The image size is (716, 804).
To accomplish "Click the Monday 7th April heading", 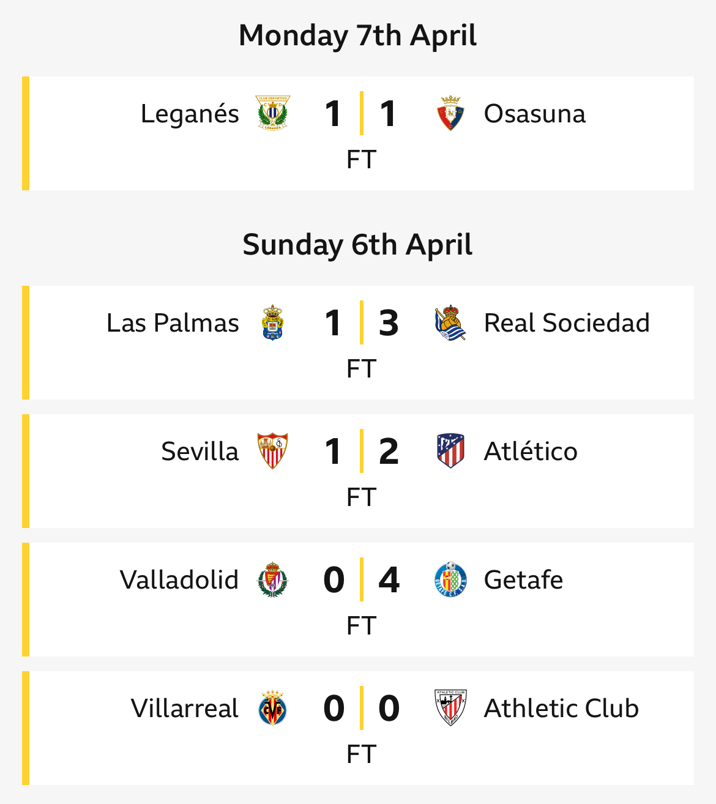I will 358,35.
